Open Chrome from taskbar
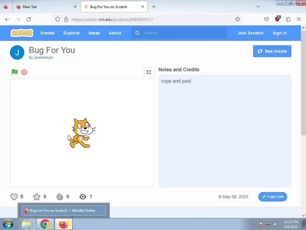Image resolution: width=306 pixels, height=230 pixels. coord(45,224)
